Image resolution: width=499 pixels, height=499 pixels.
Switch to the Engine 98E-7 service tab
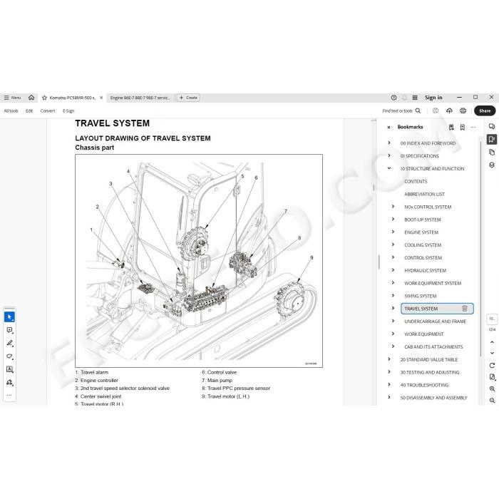[140, 98]
